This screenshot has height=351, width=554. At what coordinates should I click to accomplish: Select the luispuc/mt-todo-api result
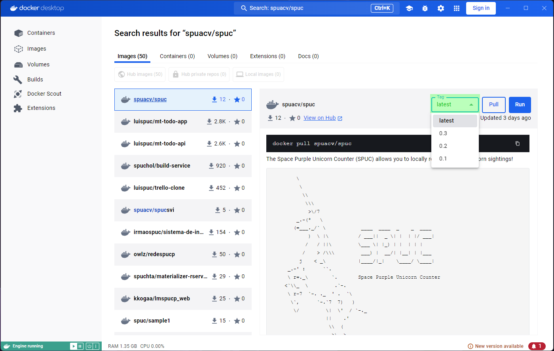[183, 143]
